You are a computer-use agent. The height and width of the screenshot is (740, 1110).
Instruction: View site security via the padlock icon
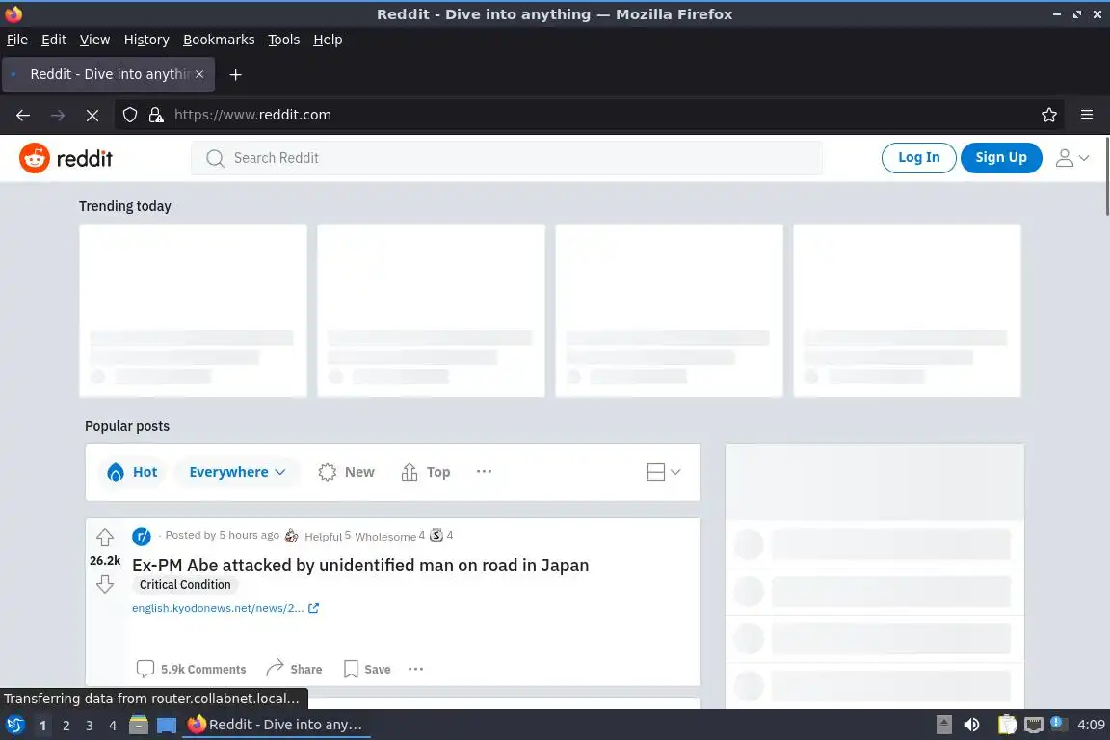click(x=156, y=115)
